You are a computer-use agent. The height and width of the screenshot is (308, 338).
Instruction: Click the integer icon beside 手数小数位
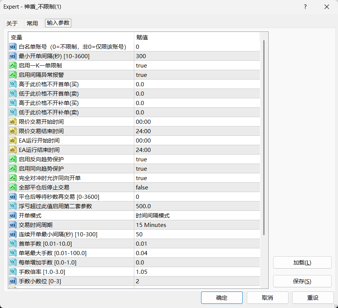pyautogui.click(x=13, y=281)
